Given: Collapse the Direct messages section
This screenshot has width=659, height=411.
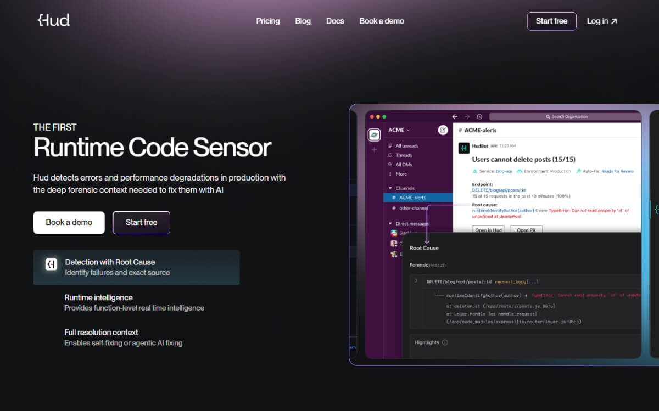Looking at the screenshot, I should point(390,224).
